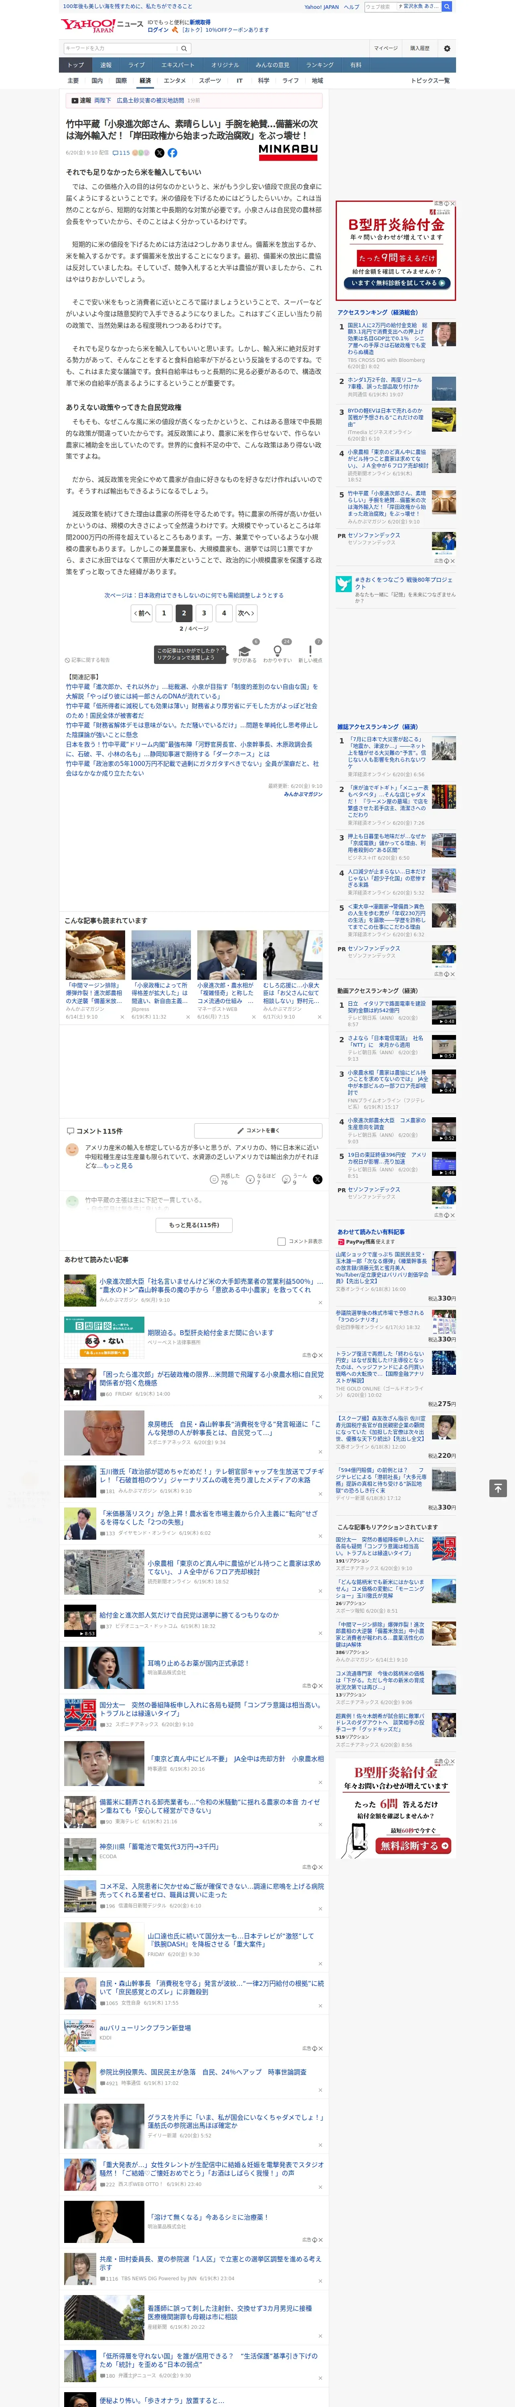Toggle the コメント非表示 checkbox
The height and width of the screenshot is (2407, 515).
tap(281, 1241)
